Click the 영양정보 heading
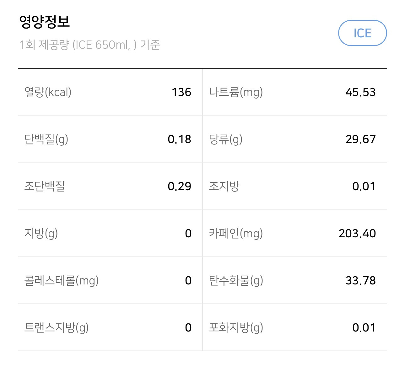405x378 pixels. click(44, 22)
